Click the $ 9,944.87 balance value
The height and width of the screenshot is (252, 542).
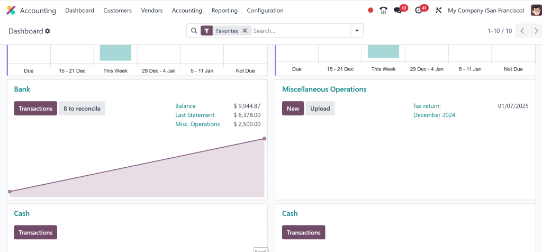[247, 106]
